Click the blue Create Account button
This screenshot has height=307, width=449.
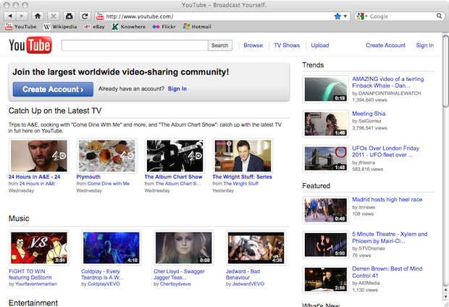point(53,89)
